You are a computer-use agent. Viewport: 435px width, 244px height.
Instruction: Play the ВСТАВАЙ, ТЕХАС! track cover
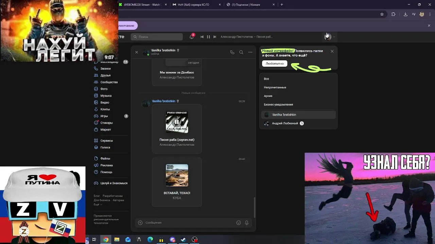tap(177, 175)
